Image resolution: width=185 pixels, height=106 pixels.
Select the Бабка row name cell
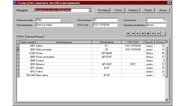(64, 46)
